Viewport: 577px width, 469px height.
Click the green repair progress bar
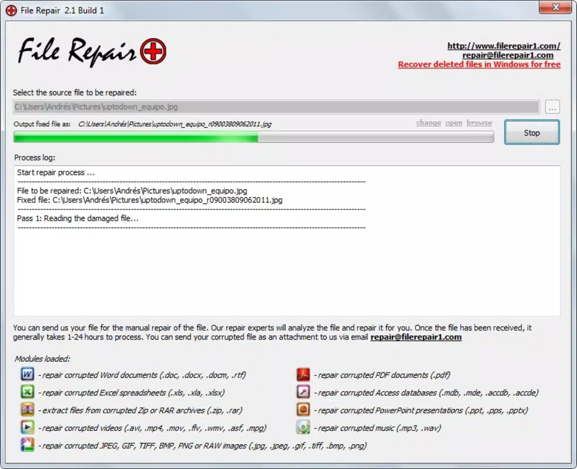click(254, 138)
